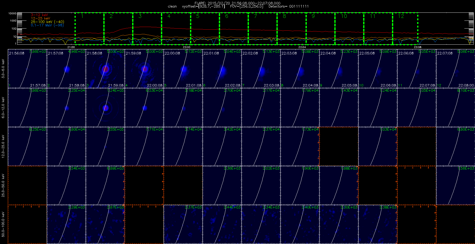Click the xyoffset=[928.7,-285.1] text
This screenshot has height=244, width=475.
(203, 6)
